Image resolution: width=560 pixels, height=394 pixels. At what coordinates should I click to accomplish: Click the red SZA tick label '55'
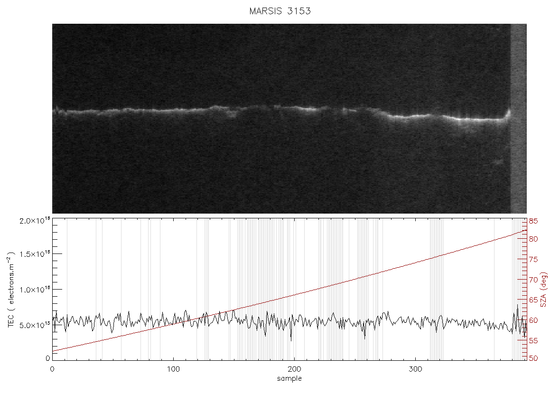[533, 341]
